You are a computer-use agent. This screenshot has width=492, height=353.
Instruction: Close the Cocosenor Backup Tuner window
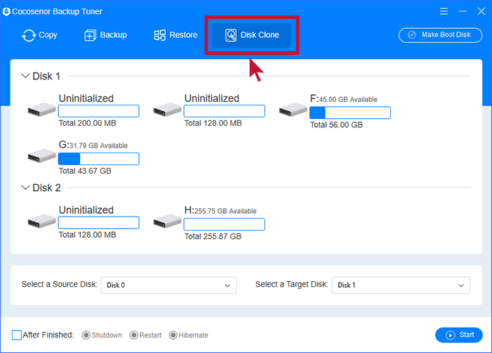(481, 12)
